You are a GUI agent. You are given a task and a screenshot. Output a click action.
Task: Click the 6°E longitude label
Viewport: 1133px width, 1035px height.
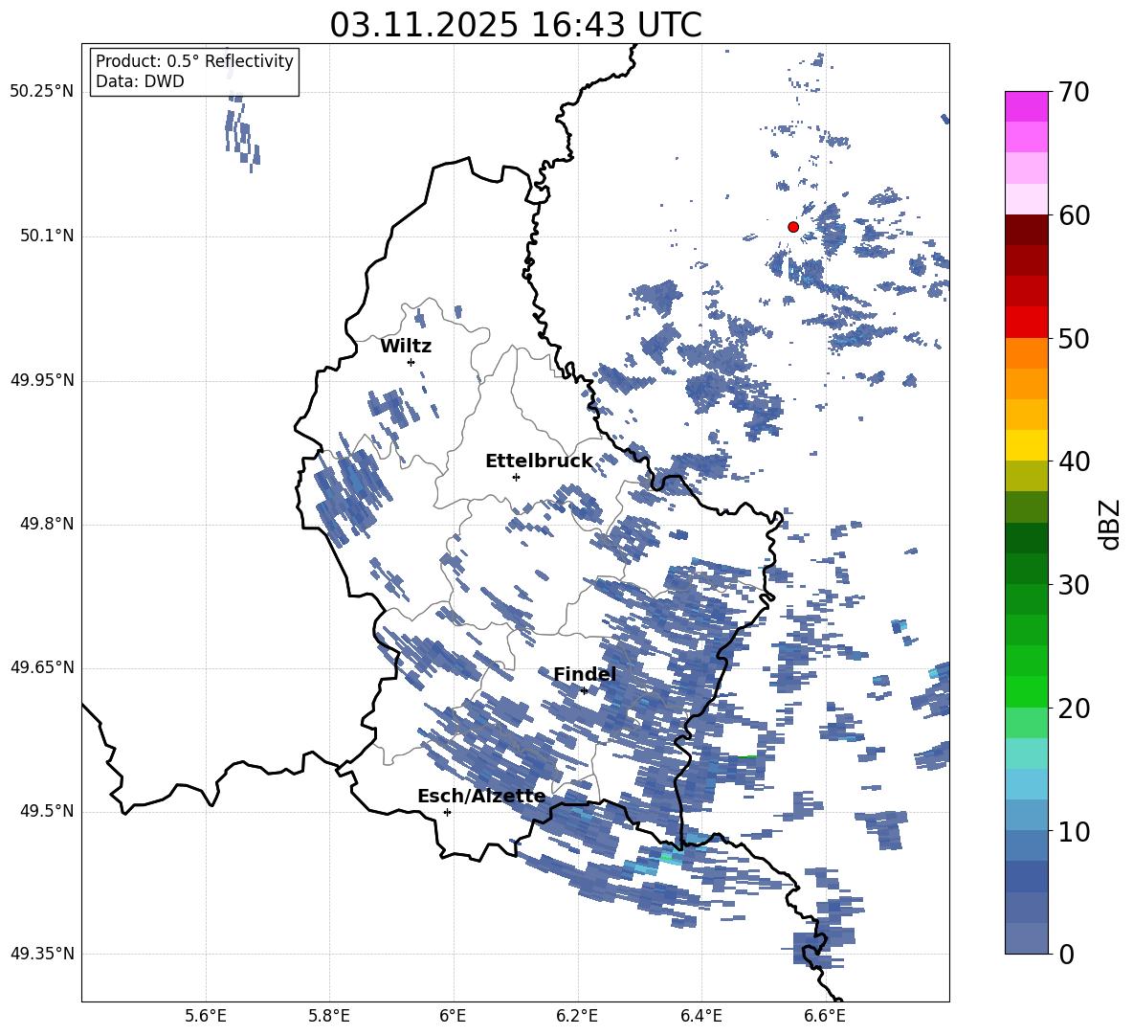point(453,1016)
